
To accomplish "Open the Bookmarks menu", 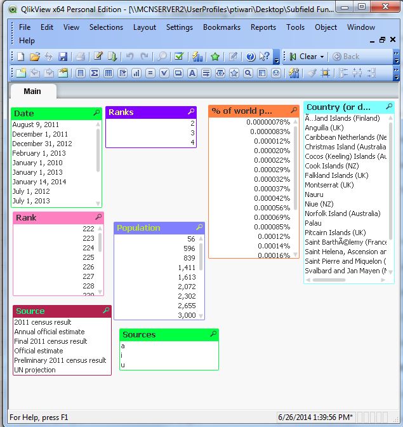I will tap(222, 27).
